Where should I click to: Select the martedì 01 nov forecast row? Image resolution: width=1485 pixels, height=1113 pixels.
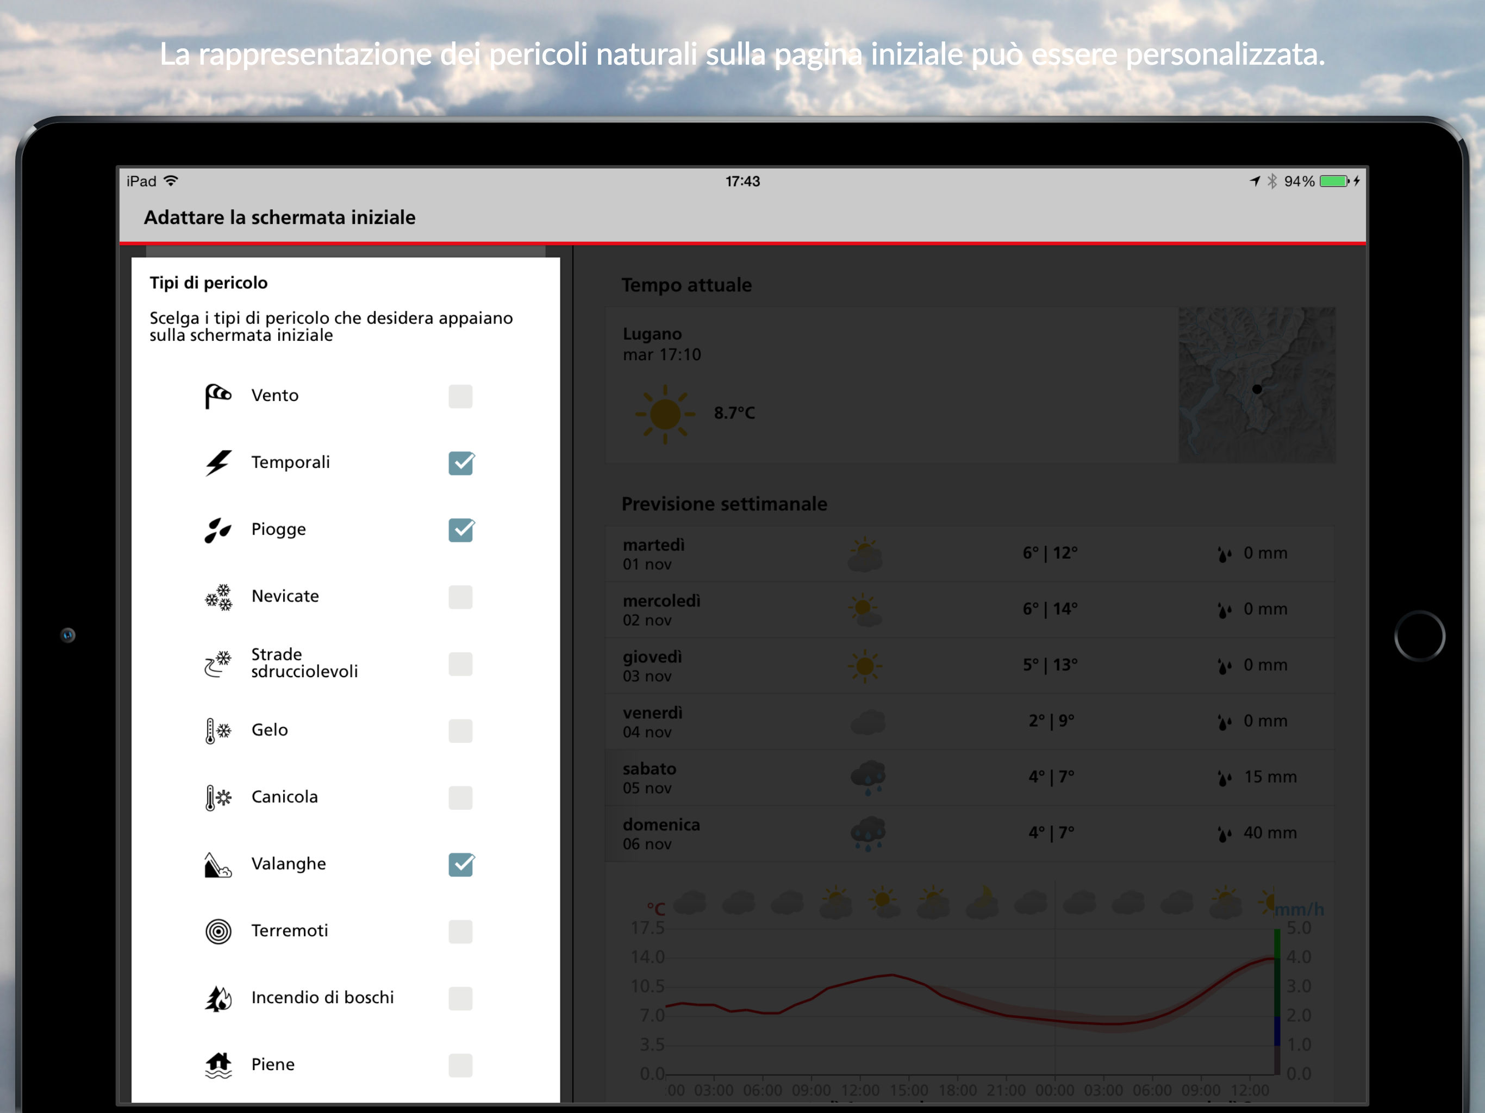970,554
